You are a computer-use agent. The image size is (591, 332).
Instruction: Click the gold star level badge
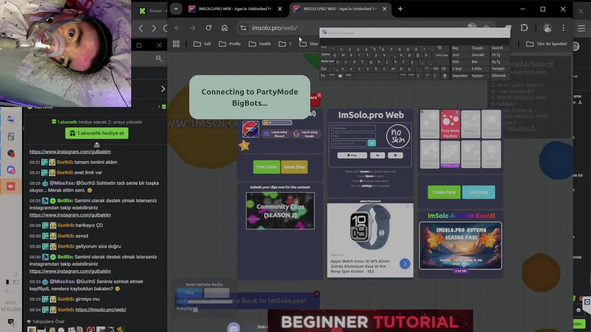(x=244, y=145)
